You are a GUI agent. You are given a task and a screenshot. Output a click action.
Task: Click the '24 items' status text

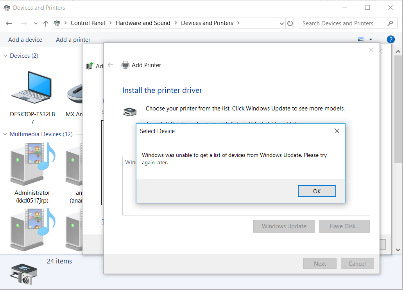[59, 261]
